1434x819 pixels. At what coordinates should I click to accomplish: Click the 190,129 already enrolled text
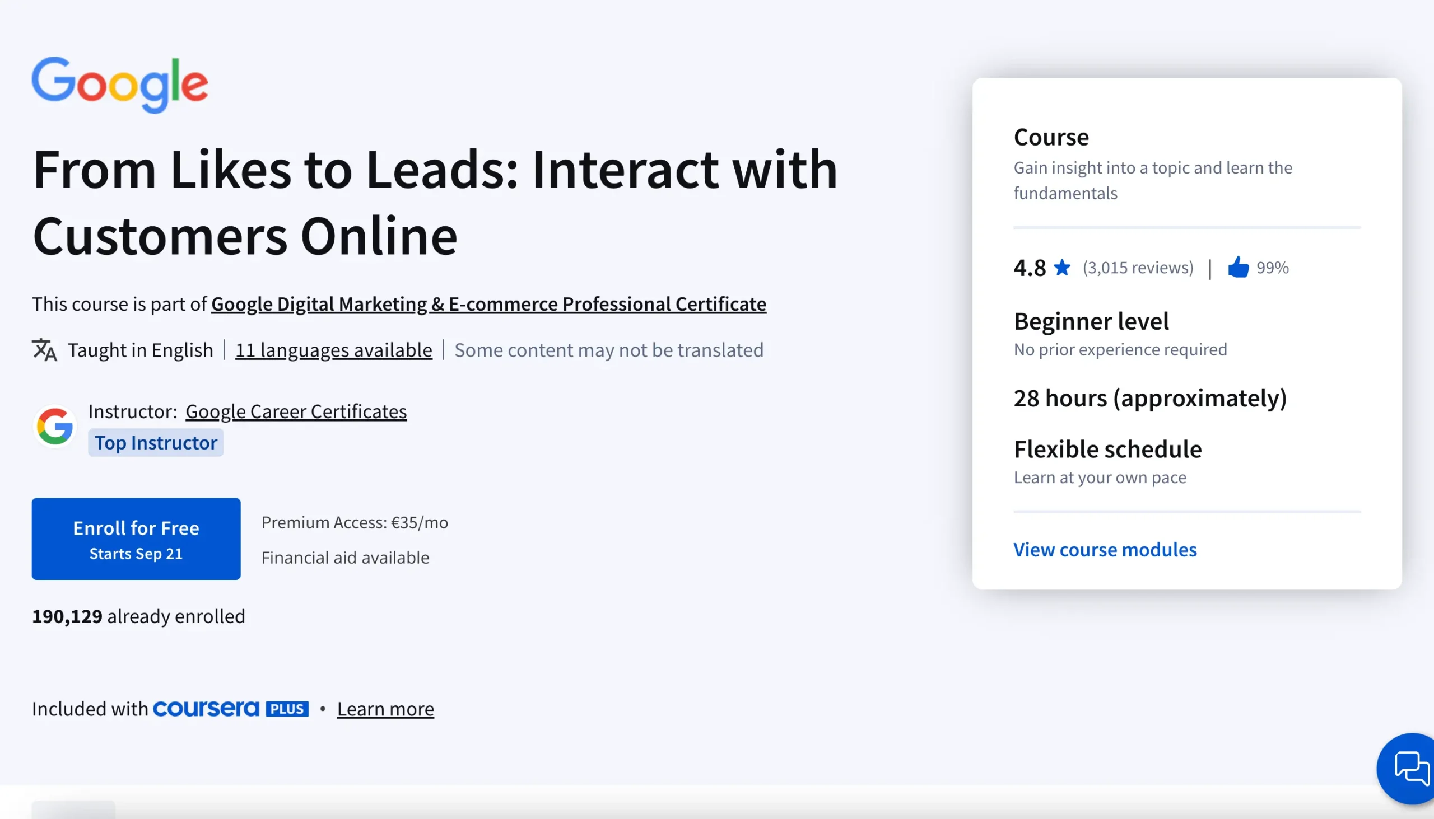pos(138,616)
